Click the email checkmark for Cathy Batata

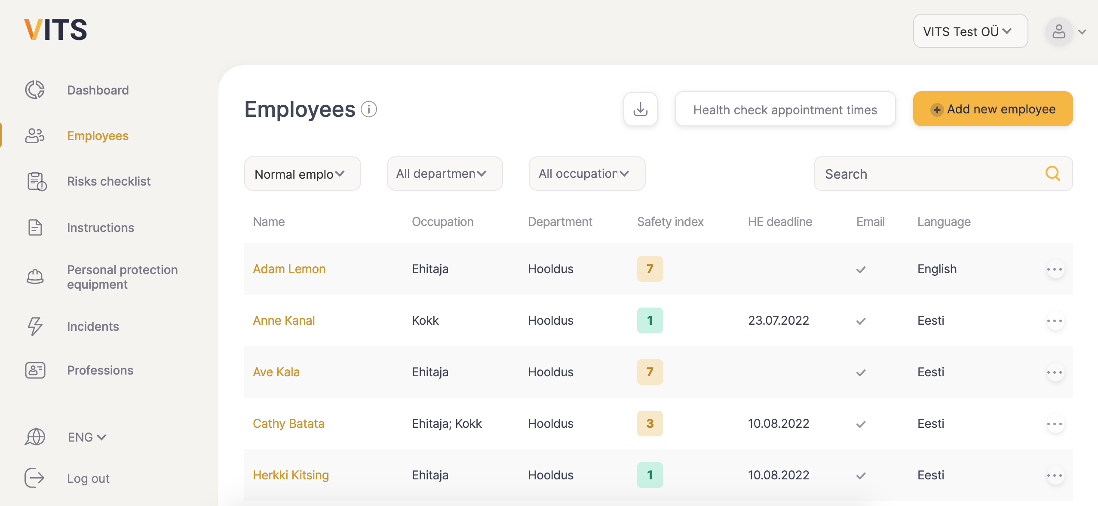(860, 424)
